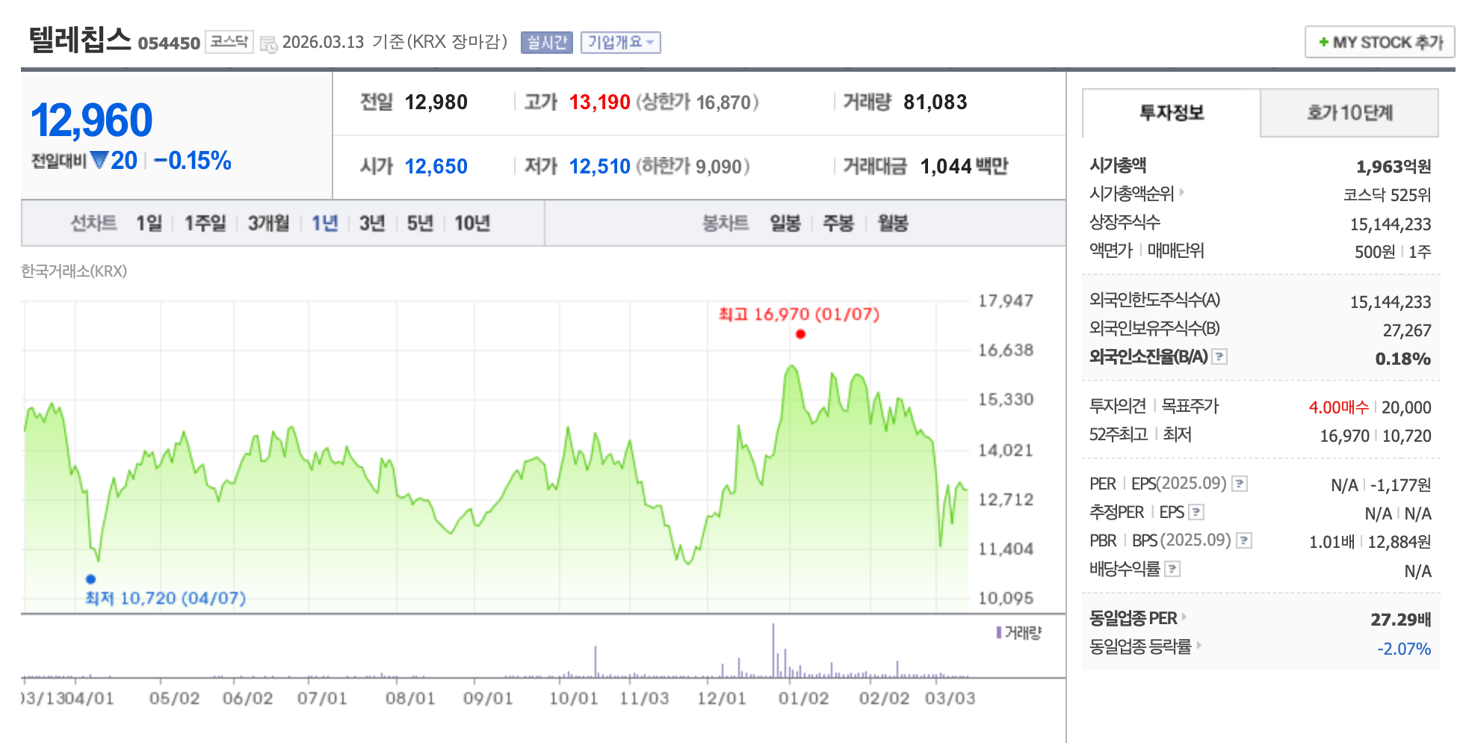Click the 저가 value 12,510
1463x743 pixels.
(600, 167)
